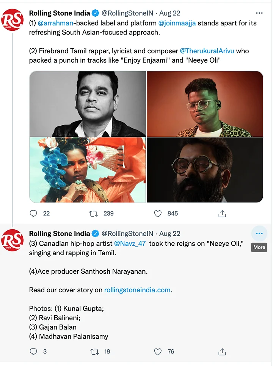View the photo of woman with blue flowers

(x=88, y=170)
